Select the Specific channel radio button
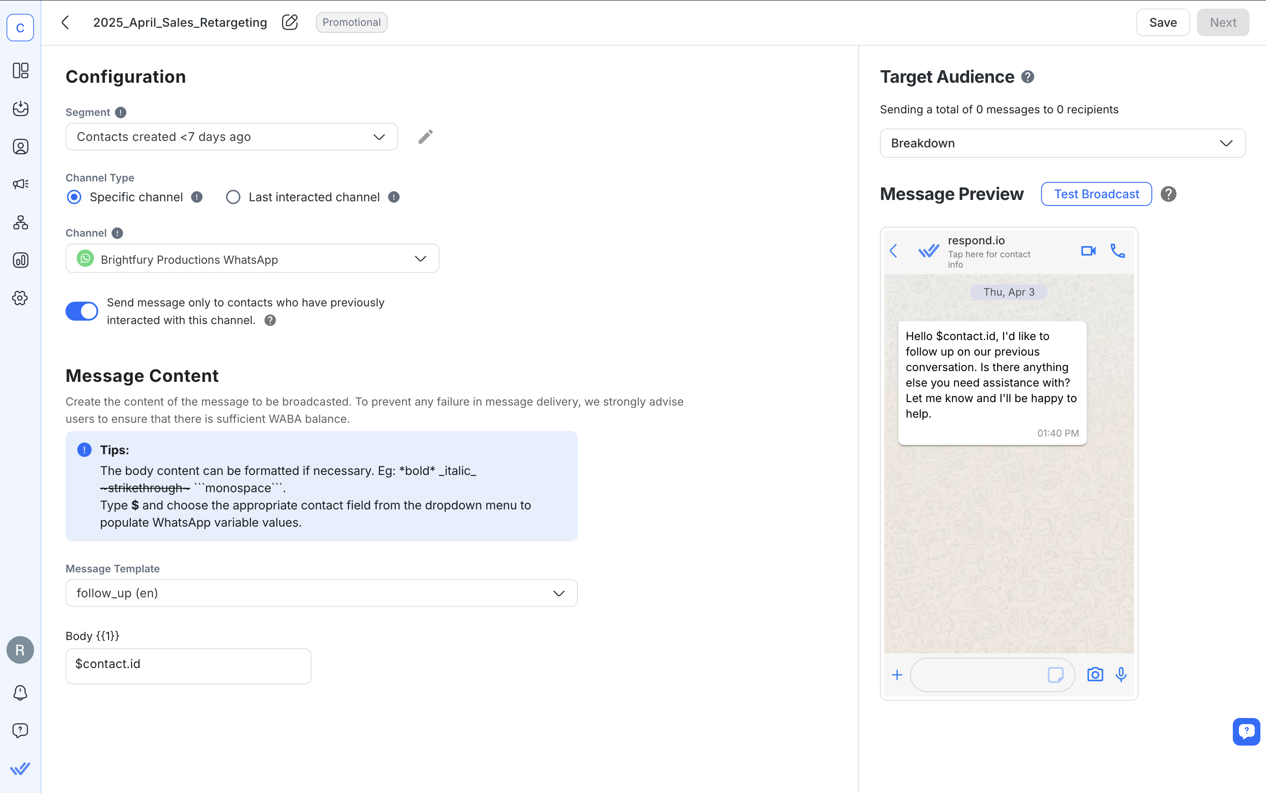This screenshot has height=793, width=1266. 74,197
